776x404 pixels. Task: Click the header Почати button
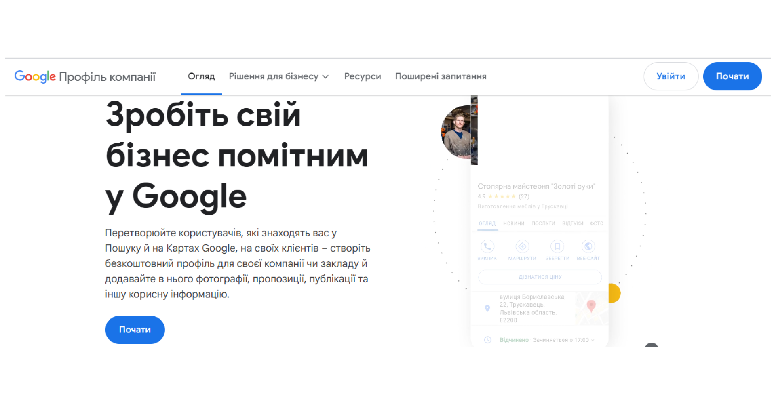(x=732, y=76)
